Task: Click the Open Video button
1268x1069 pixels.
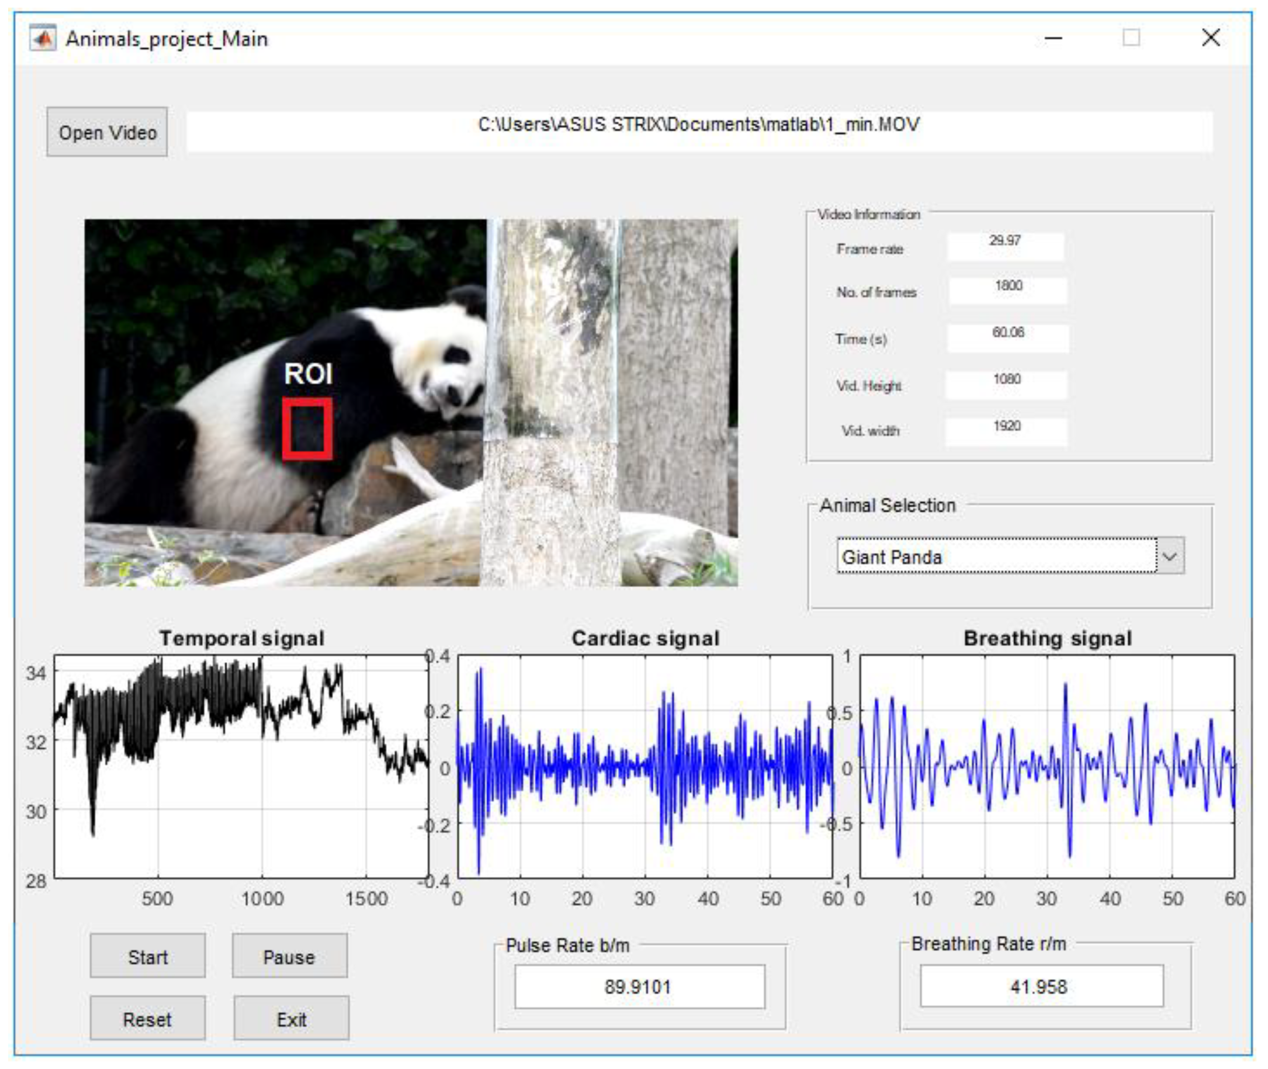Action: click(x=107, y=132)
